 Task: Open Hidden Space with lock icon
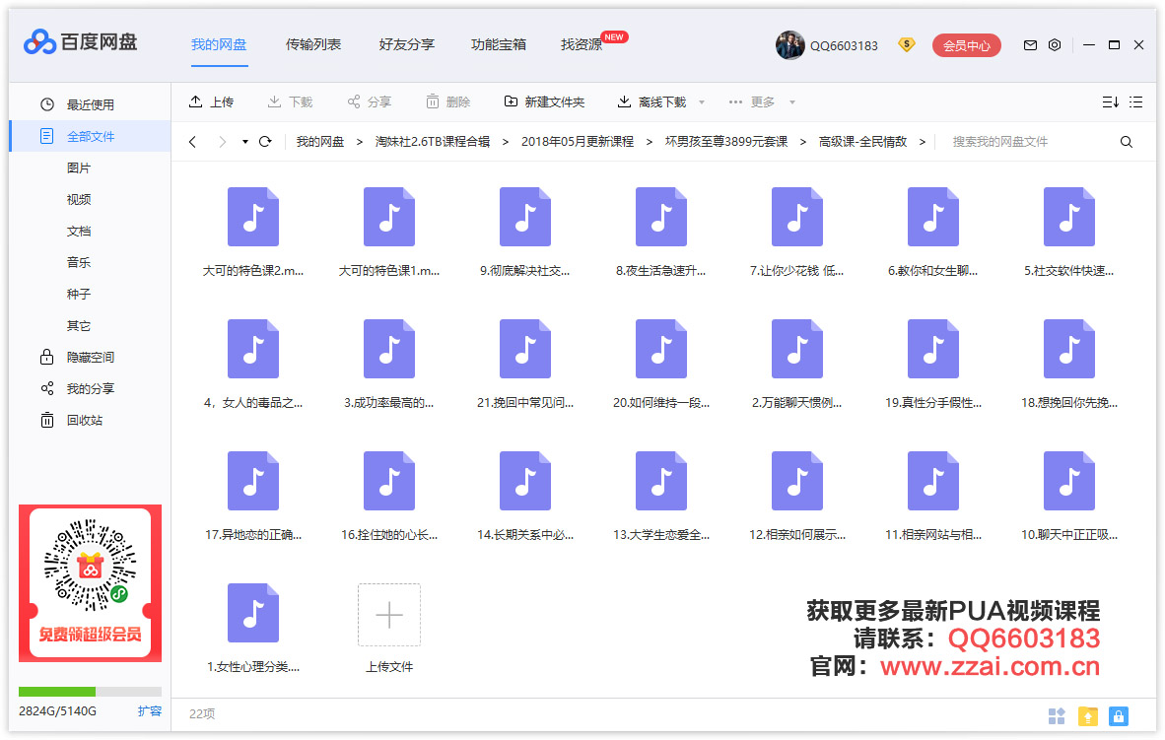pos(91,358)
